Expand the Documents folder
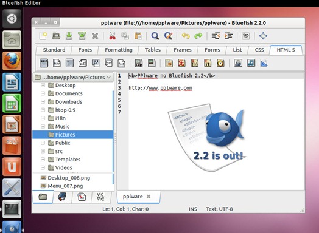 pos(43,93)
